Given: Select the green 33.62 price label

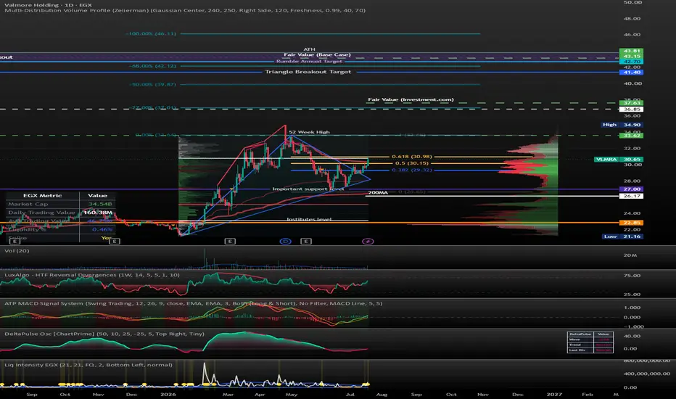Looking at the screenshot, I should tap(631, 136).
